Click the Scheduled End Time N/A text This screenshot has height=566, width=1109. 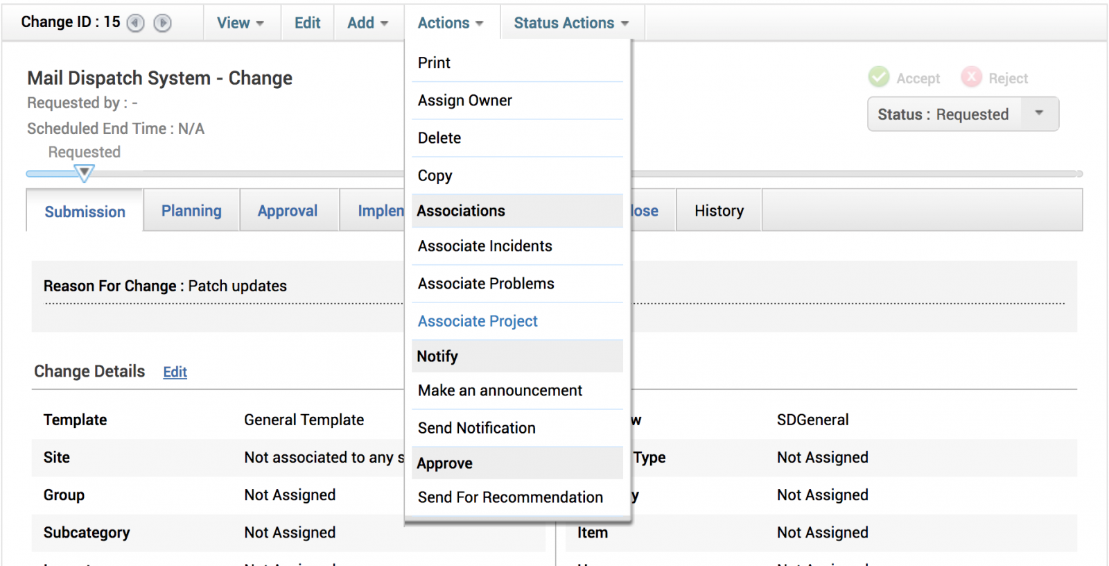click(116, 128)
